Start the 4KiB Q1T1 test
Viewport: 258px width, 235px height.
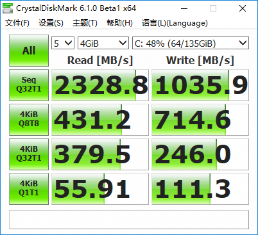pyautogui.click(x=29, y=189)
